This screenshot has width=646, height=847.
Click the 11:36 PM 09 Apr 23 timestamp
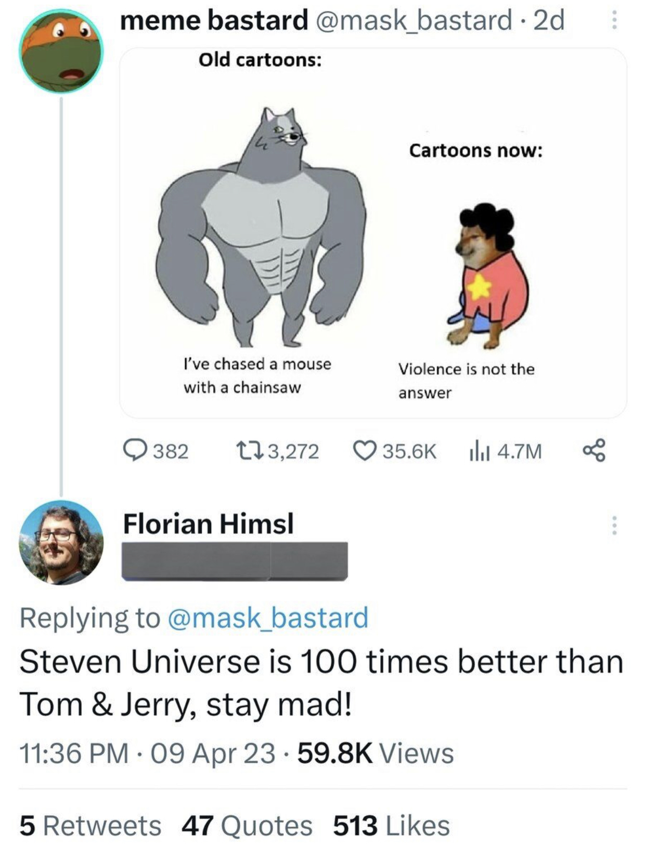147,753
